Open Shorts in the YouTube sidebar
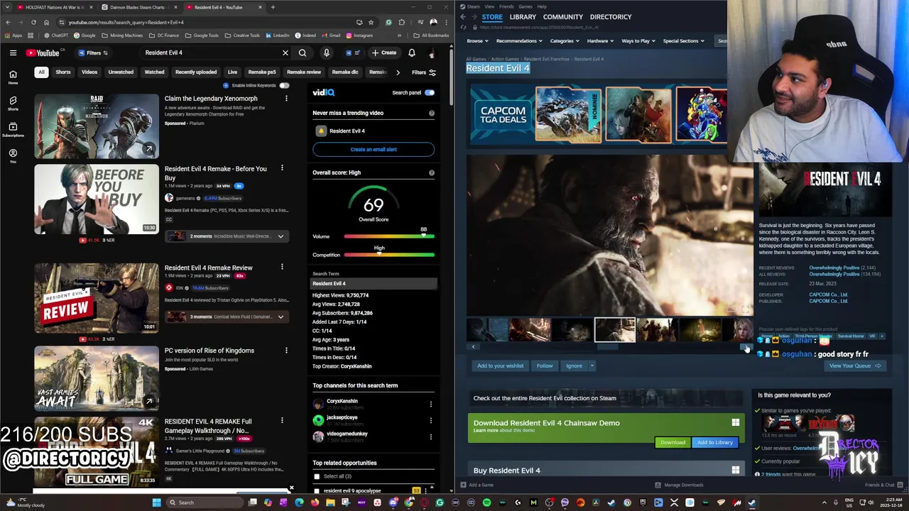This screenshot has width=909, height=511. pos(13,104)
